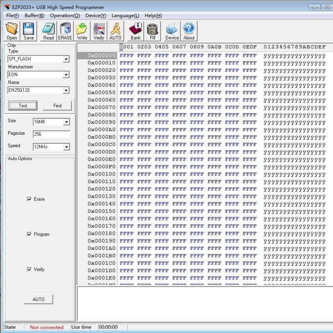Screen dimensions: 333x333
Task: Click the Read chip toolbar icon
Action: coord(48,31)
